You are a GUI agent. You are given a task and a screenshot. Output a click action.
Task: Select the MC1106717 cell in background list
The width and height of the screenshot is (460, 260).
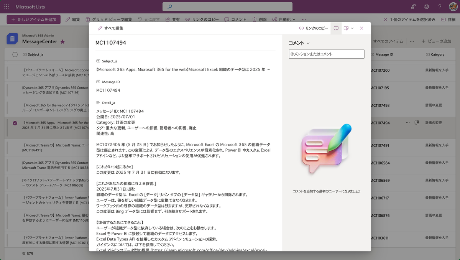[x=380, y=198]
